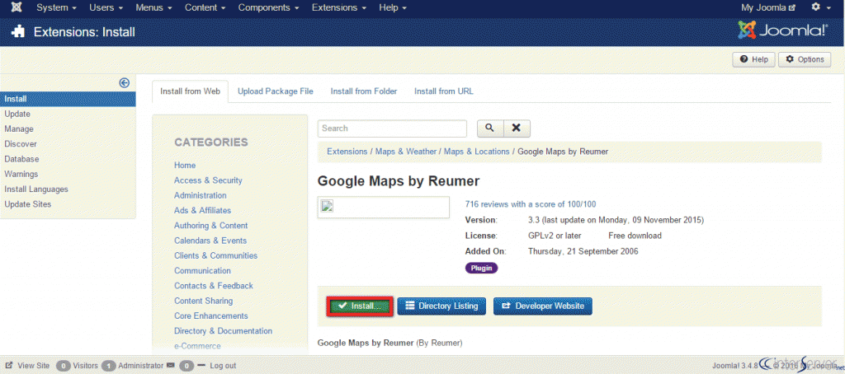Screen dimensions: 845x374
Task: Open the Menus dropdown
Action: [153, 7]
